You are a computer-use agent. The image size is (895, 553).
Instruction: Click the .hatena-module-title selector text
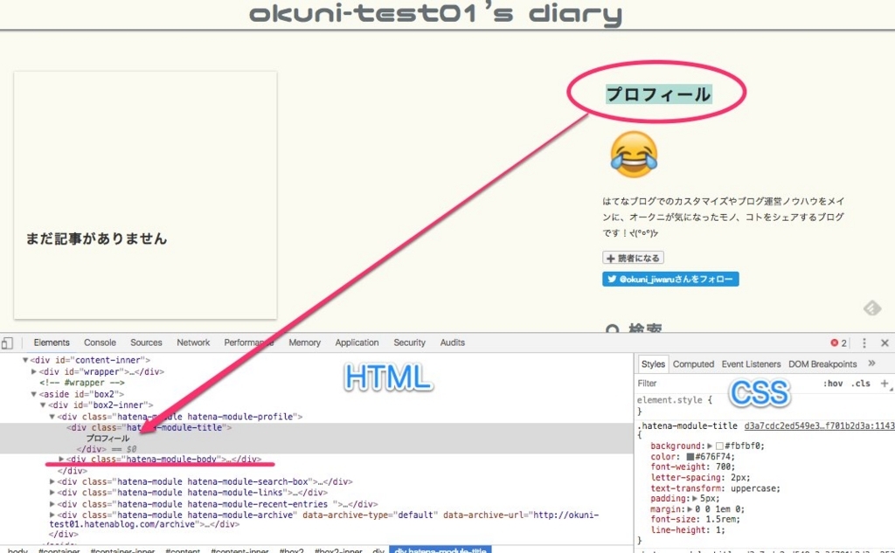click(x=687, y=426)
